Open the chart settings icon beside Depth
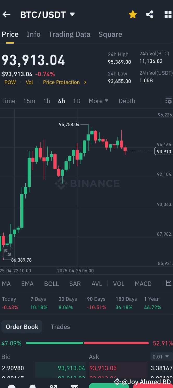 tap(169, 101)
